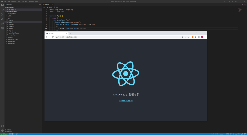Open the browser tab search chevron
Viewport: 247px width, 135px height.
191,33
